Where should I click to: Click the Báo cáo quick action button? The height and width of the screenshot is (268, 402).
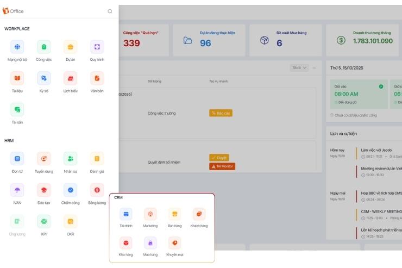(x=221, y=113)
